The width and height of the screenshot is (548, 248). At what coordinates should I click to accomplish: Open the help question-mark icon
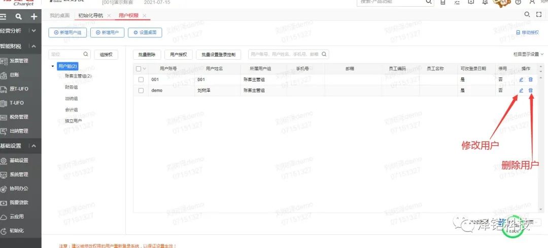[x=518, y=2]
